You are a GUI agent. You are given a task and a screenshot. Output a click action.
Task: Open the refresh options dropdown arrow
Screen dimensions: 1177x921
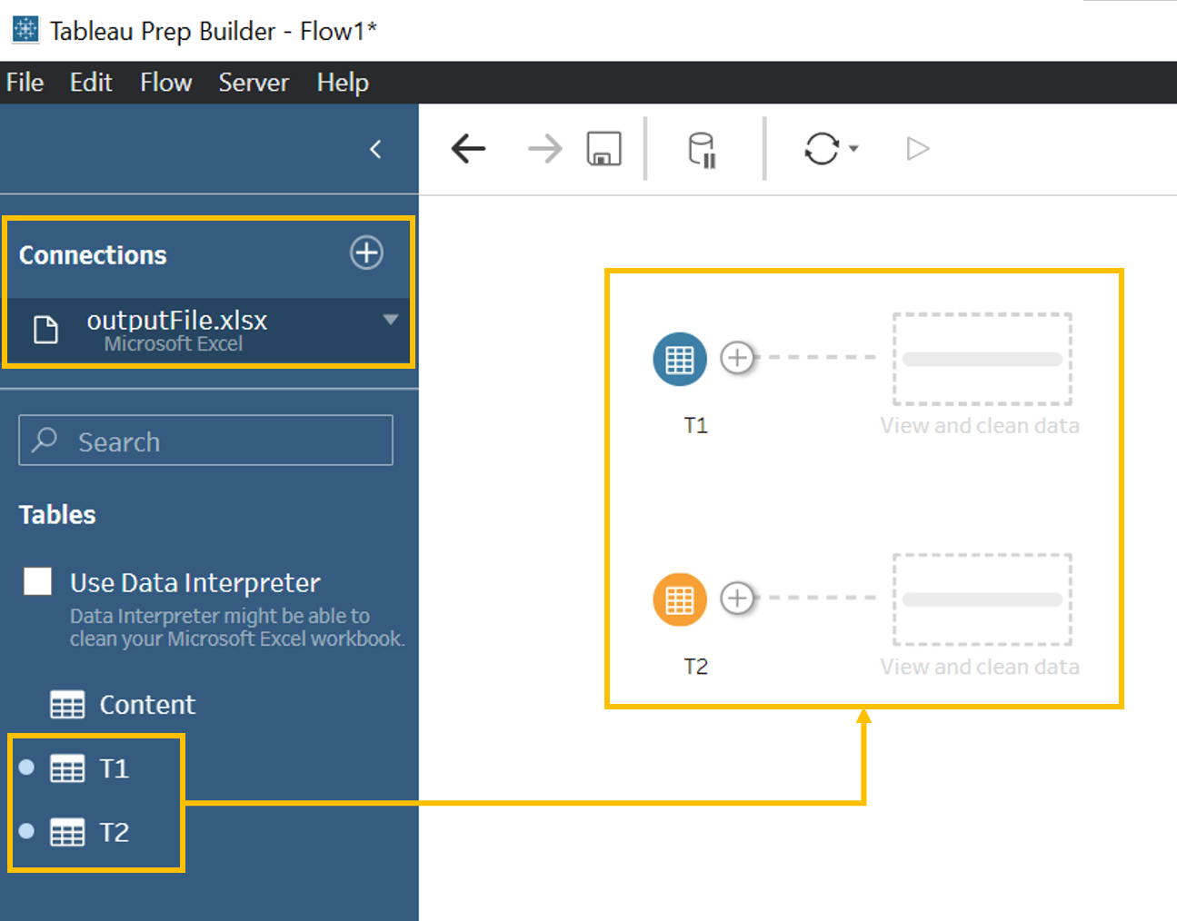tap(853, 148)
